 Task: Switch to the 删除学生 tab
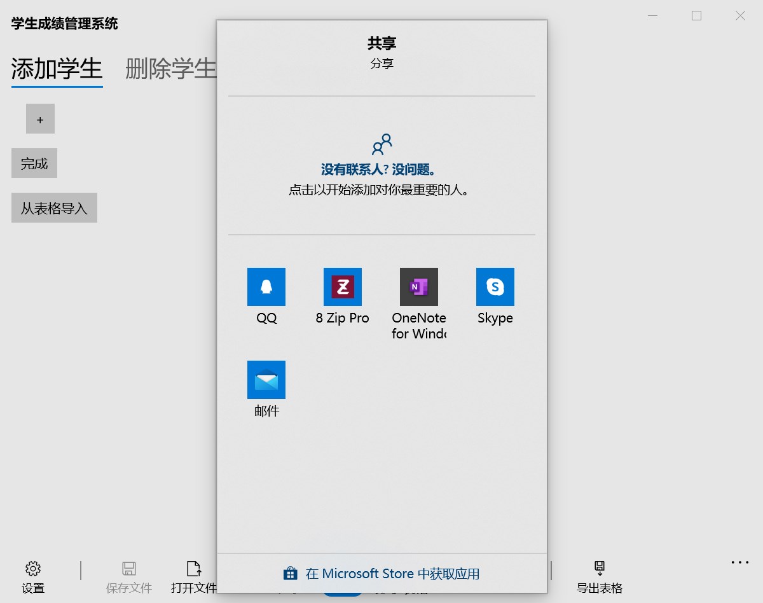pyautogui.click(x=170, y=69)
